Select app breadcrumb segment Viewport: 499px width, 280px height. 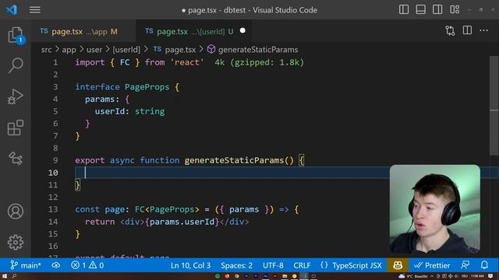(x=69, y=50)
